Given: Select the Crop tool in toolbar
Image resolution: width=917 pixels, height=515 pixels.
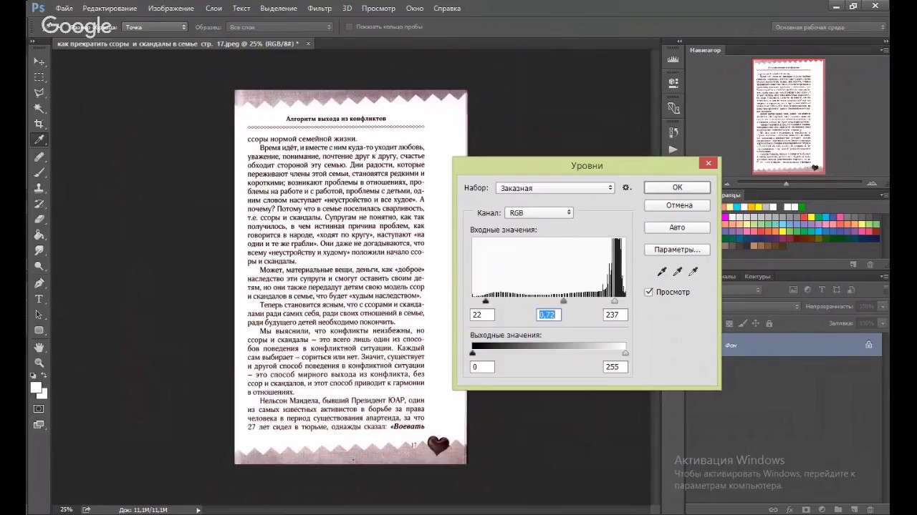Looking at the screenshot, I should click(39, 124).
